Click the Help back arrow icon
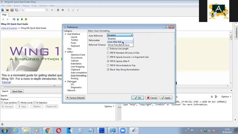 point(3,19)
